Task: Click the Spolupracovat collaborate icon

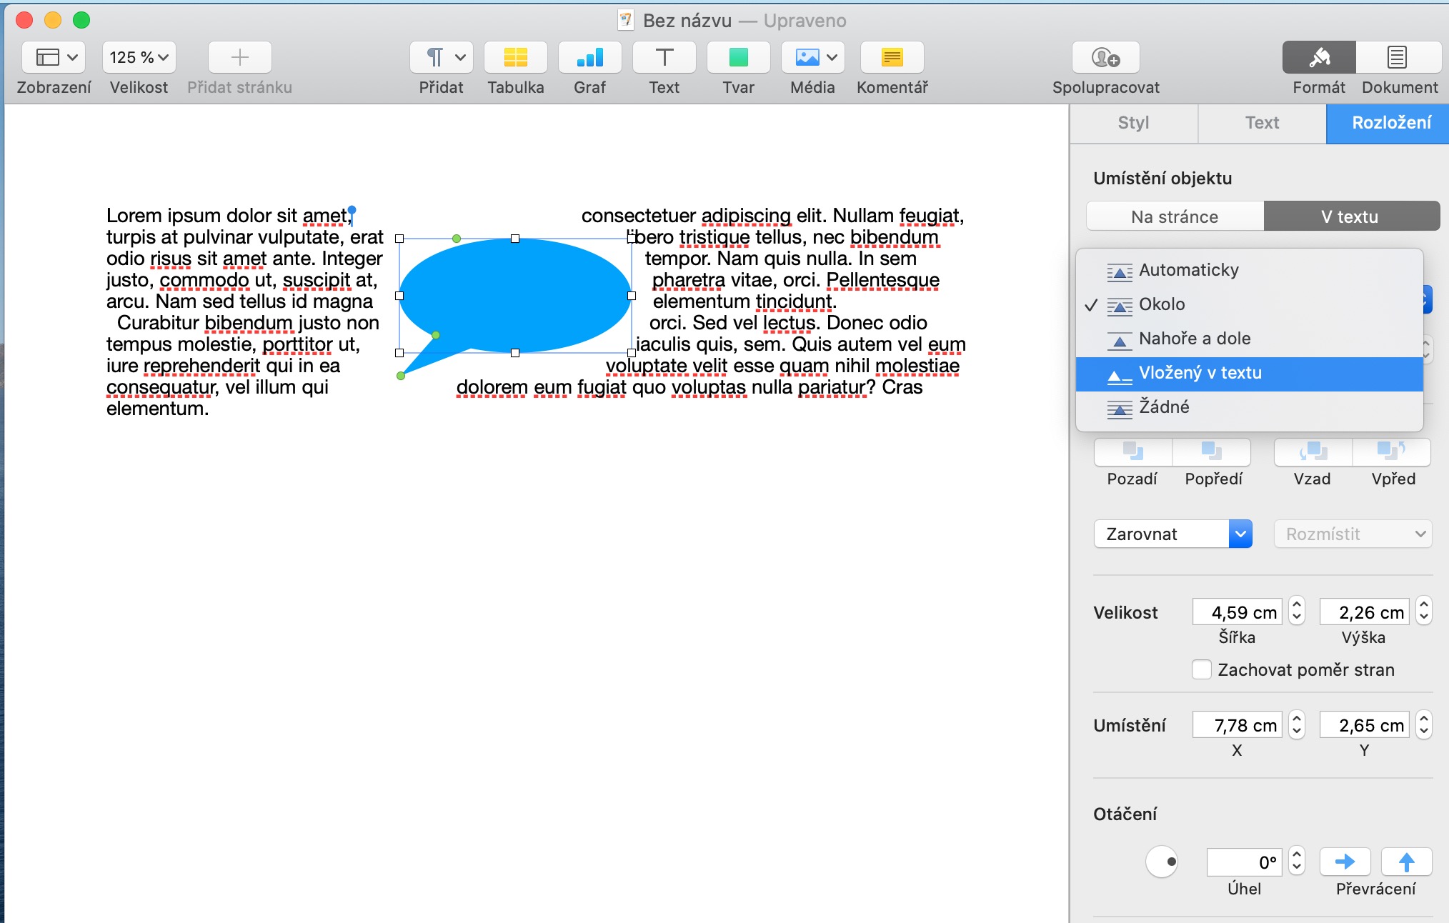Action: [1105, 58]
